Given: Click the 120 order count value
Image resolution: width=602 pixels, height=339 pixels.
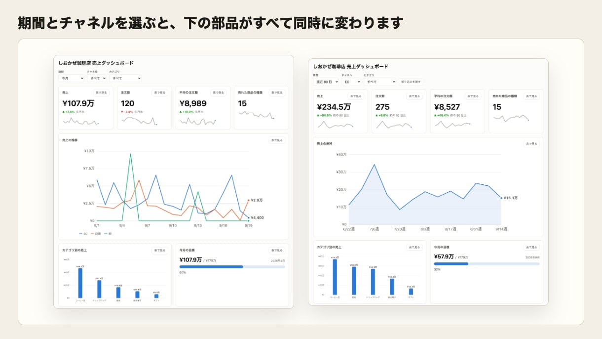Looking at the screenshot, I should click(x=128, y=103).
